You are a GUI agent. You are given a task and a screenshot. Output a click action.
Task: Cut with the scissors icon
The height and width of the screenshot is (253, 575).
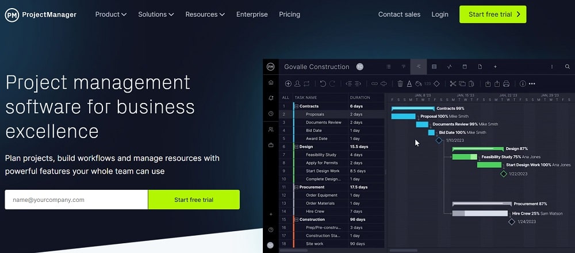tap(453, 83)
